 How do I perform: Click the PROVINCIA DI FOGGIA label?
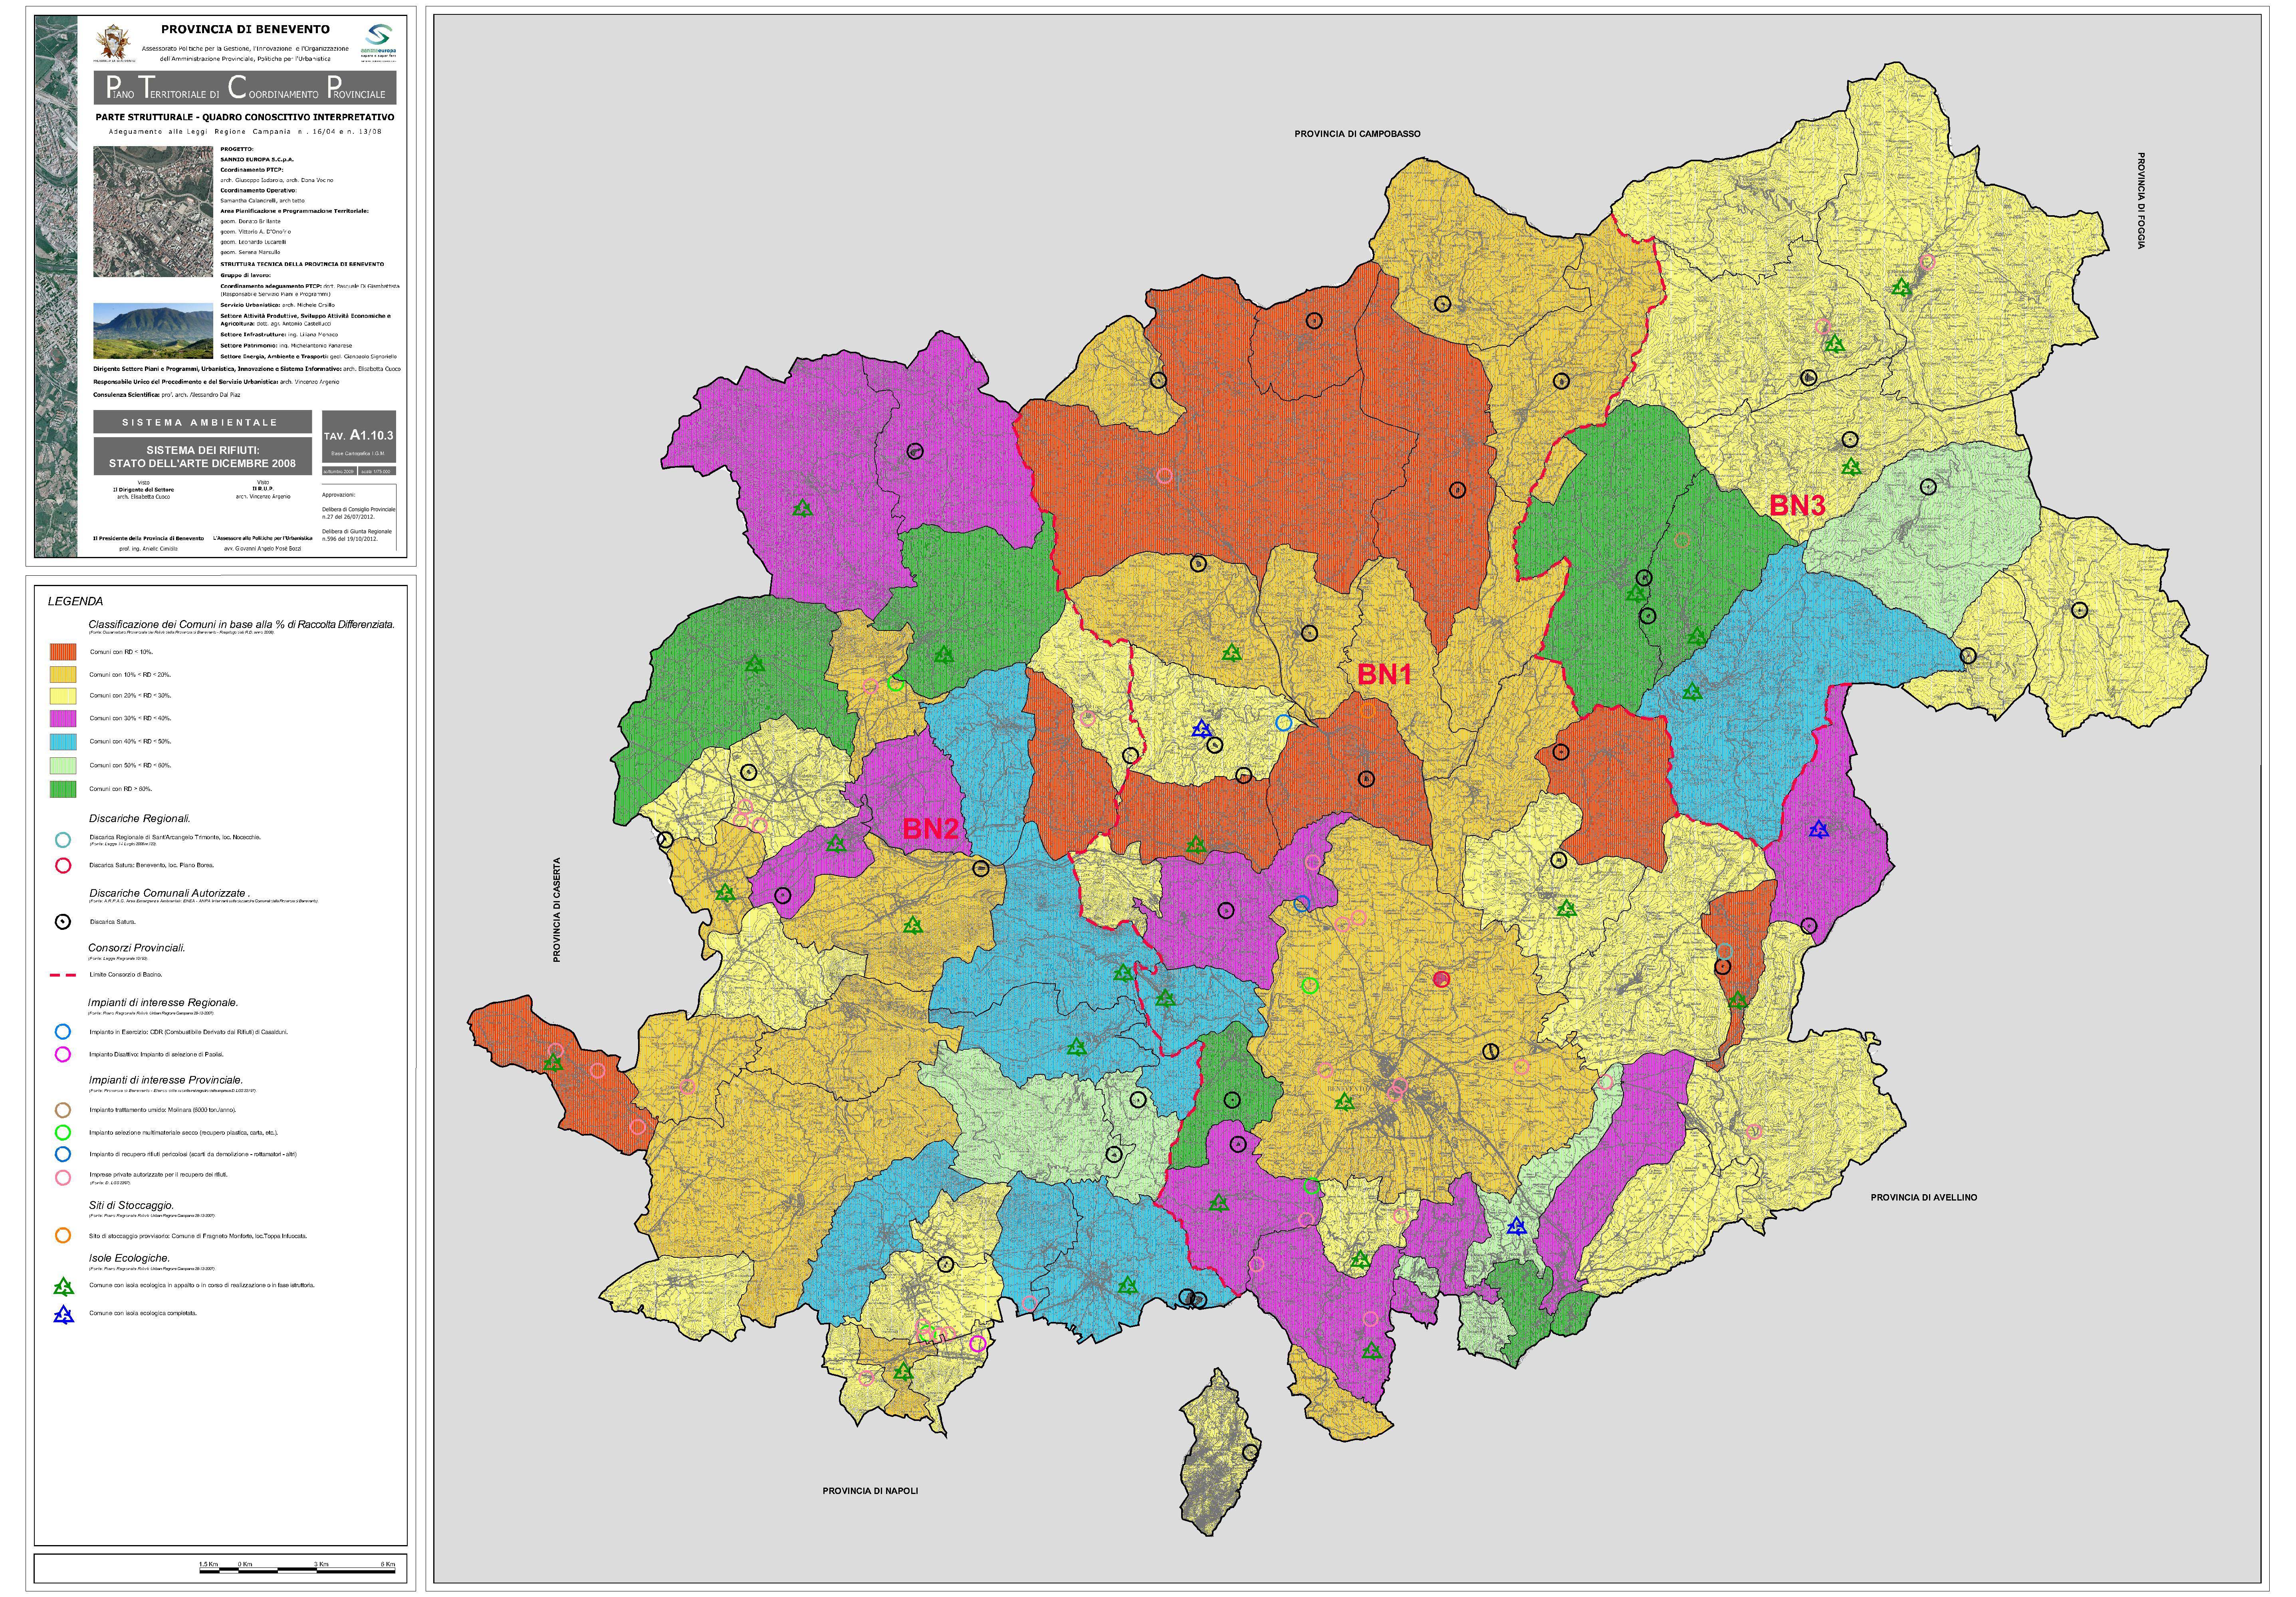tap(2141, 200)
